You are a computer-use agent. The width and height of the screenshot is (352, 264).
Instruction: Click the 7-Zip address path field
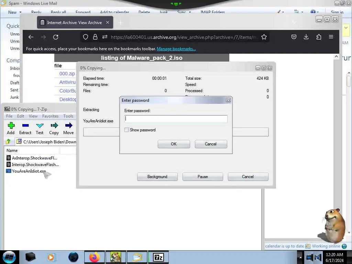(x=46, y=142)
